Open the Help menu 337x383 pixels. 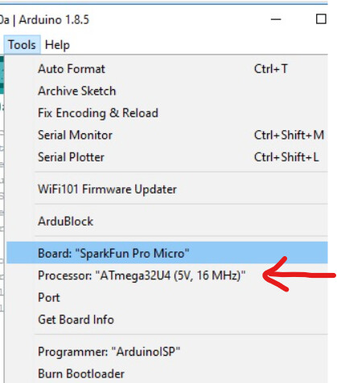[x=57, y=44]
